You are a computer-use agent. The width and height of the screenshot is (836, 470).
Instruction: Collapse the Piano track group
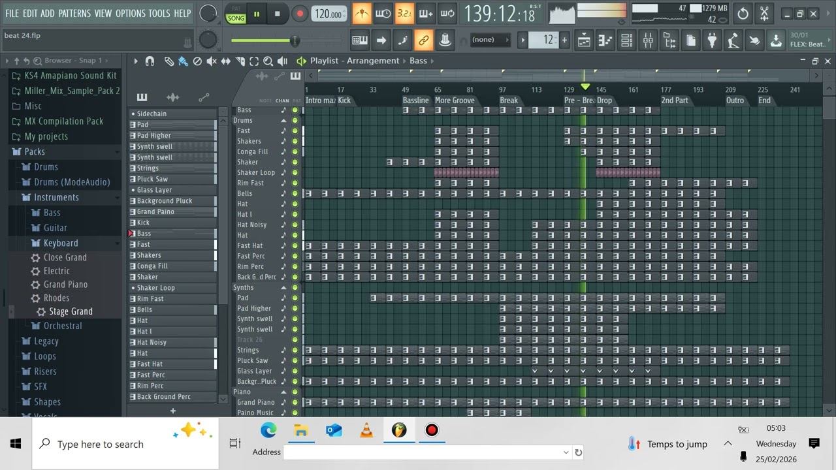[283, 392]
